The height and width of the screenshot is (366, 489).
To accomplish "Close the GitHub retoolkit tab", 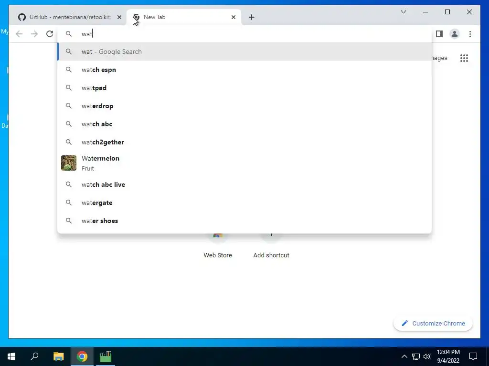I will point(119,17).
